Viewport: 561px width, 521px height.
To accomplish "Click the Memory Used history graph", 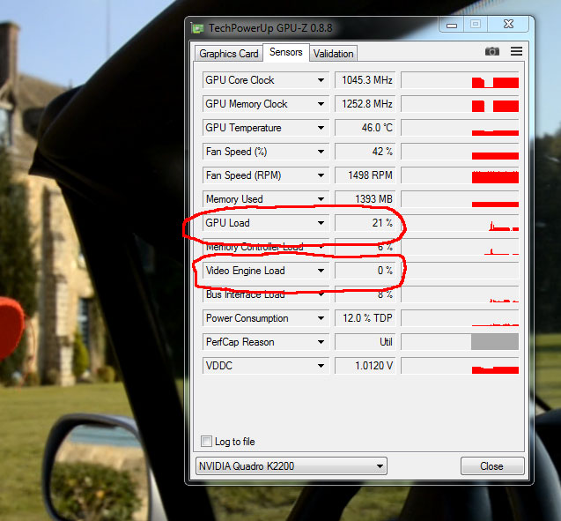I will 460,199.
